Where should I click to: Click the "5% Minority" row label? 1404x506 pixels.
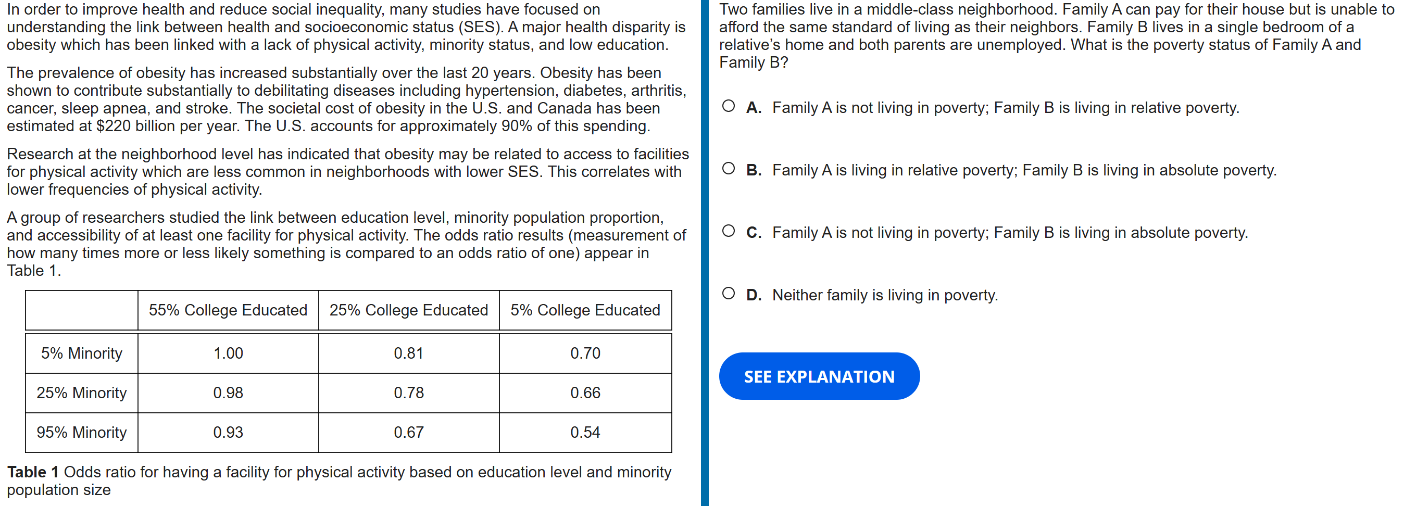pos(82,353)
